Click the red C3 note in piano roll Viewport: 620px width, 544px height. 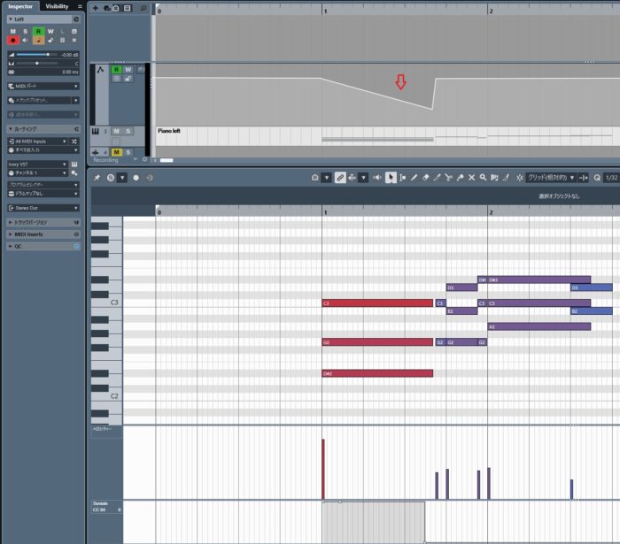coord(377,303)
